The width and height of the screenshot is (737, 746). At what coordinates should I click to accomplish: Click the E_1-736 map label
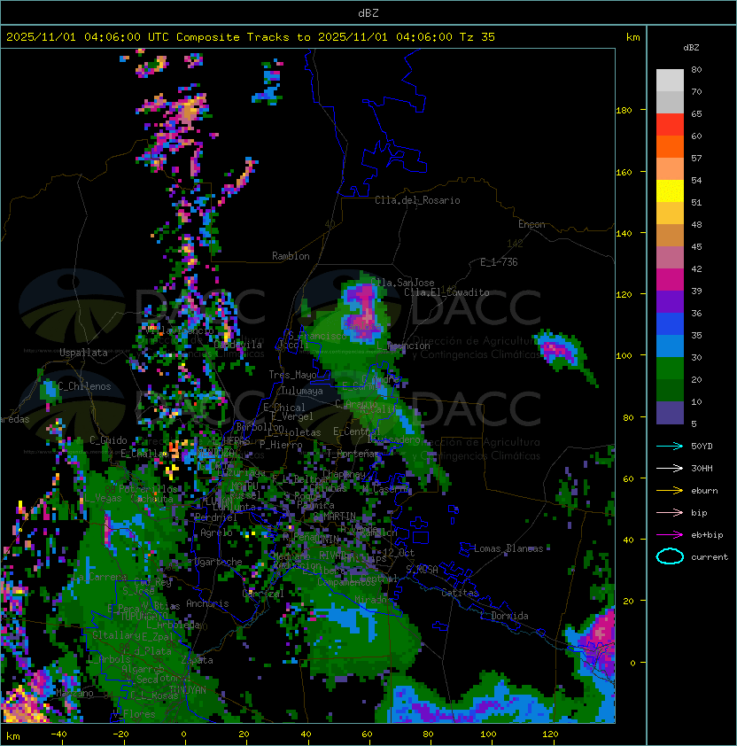tap(499, 262)
